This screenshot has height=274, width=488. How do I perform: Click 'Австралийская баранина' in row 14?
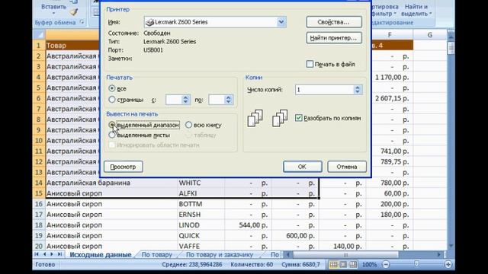pos(88,183)
